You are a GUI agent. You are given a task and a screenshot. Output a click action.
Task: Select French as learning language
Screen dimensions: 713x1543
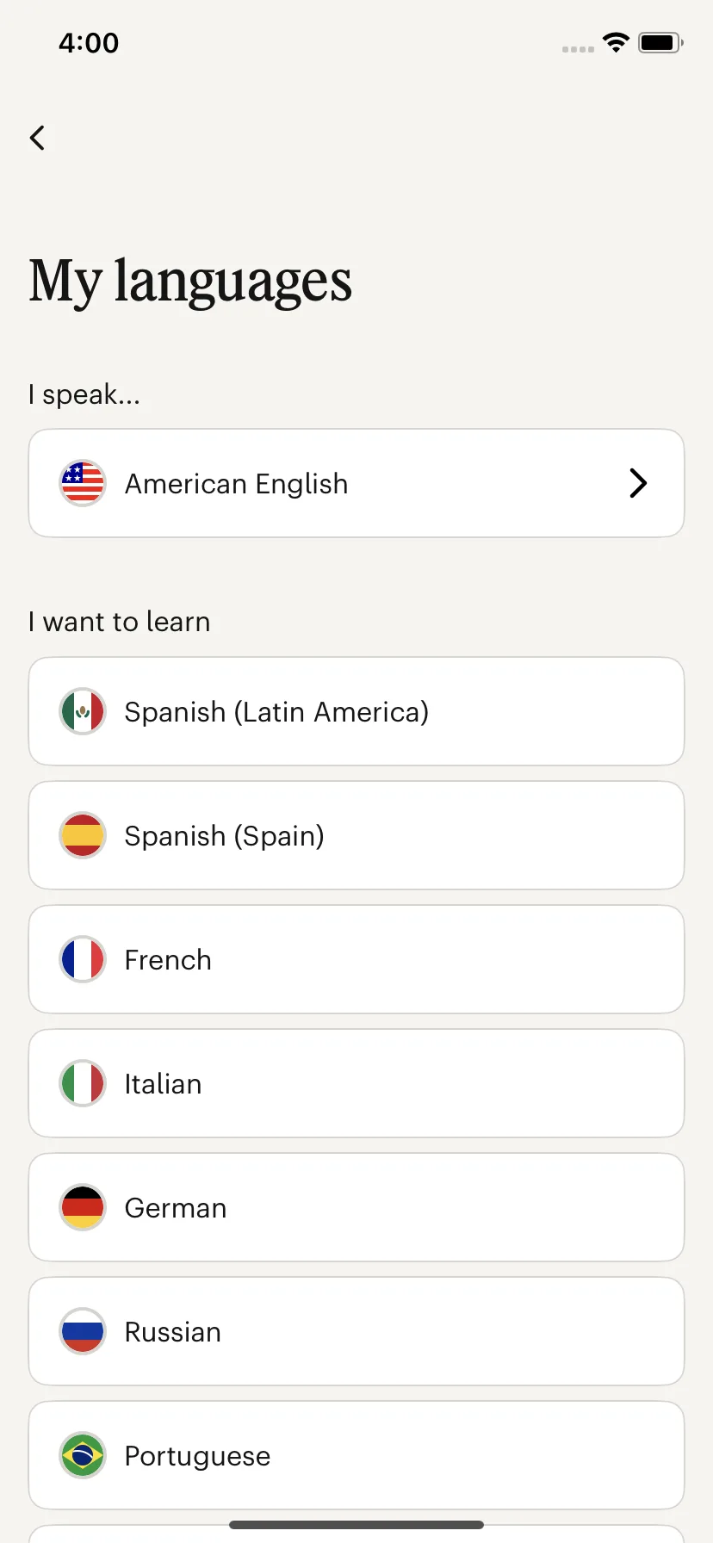[356, 959]
